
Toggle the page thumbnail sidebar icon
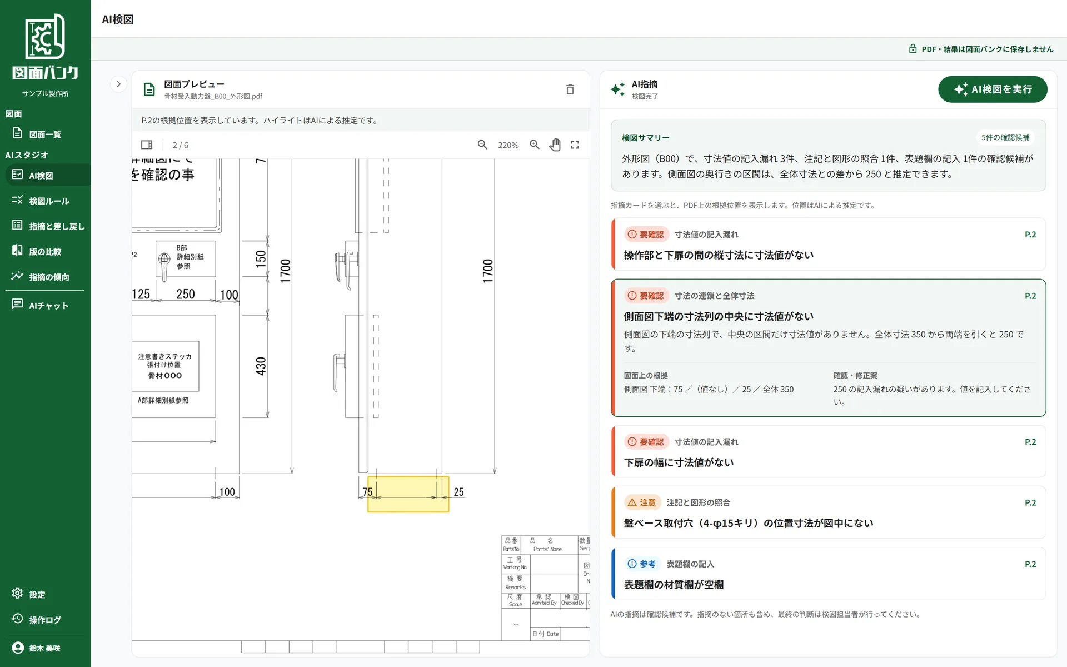147,145
